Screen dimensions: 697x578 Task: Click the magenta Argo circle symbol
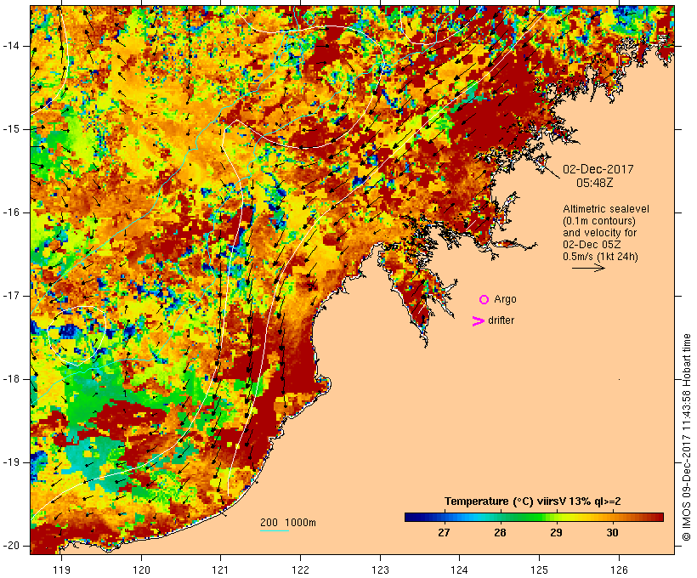point(484,300)
